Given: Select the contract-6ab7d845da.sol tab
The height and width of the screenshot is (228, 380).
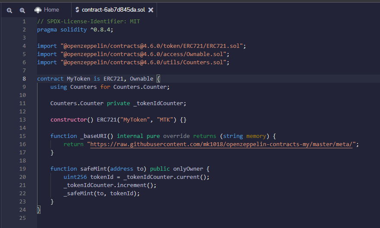Looking at the screenshot, I should point(113,9).
